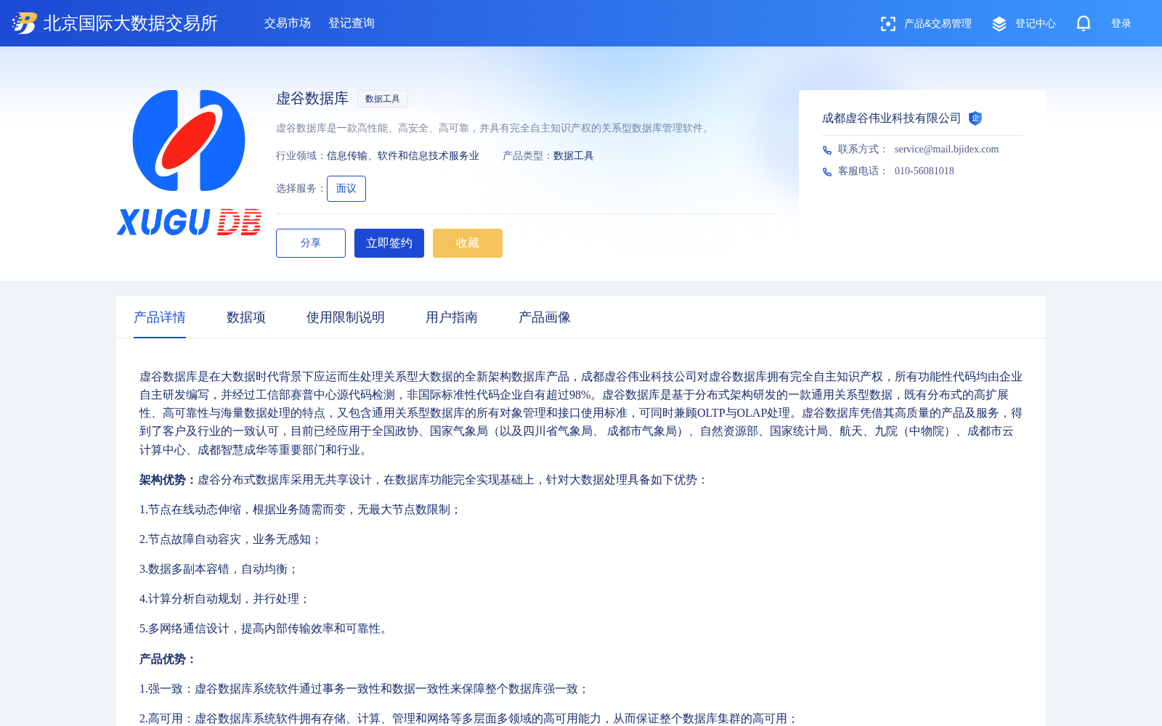
Task: Click the 北京国际大数据交易所 site title
Action: click(131, 23)
